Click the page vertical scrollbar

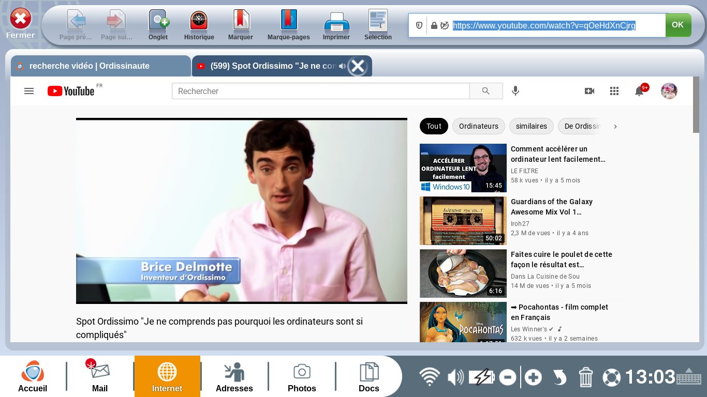click(696, 105)
